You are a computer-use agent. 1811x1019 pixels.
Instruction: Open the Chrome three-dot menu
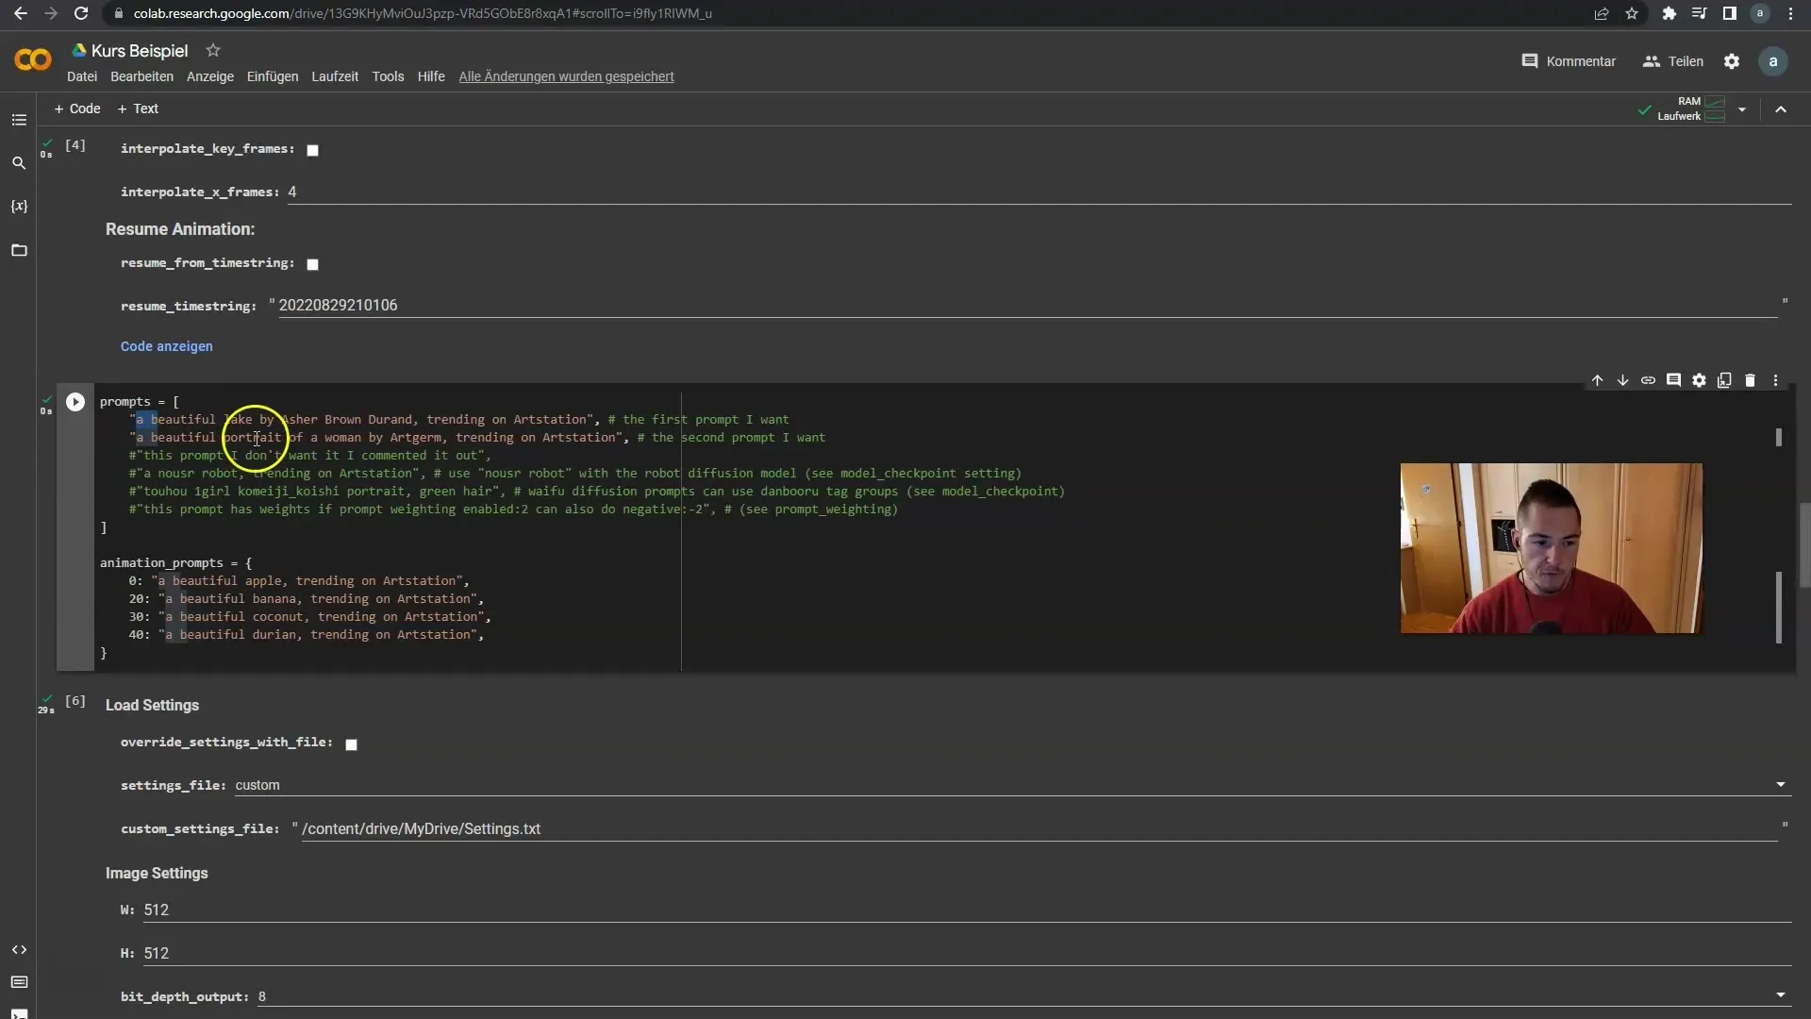pos(1790,13)
